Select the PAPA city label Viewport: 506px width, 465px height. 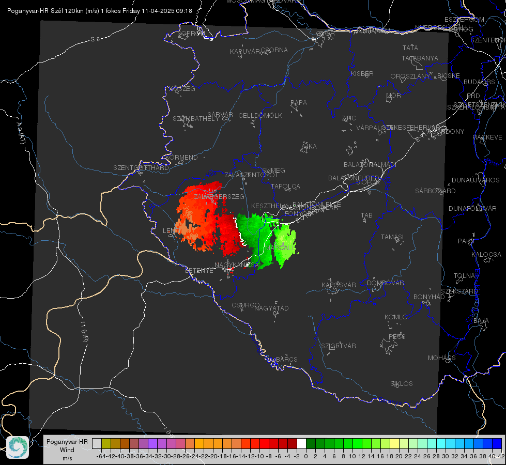pyautogui.click(x=299, y=103)
